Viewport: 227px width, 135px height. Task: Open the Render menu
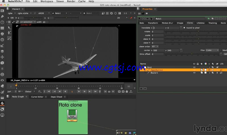click(71, 1)
